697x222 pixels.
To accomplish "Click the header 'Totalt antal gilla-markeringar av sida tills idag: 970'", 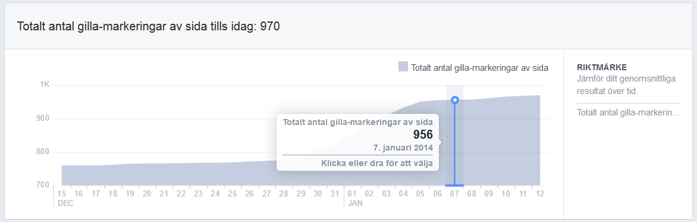I will [149, 26].
